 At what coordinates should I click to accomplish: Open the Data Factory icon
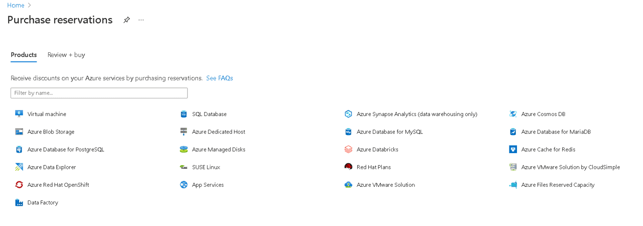point(19,202)
